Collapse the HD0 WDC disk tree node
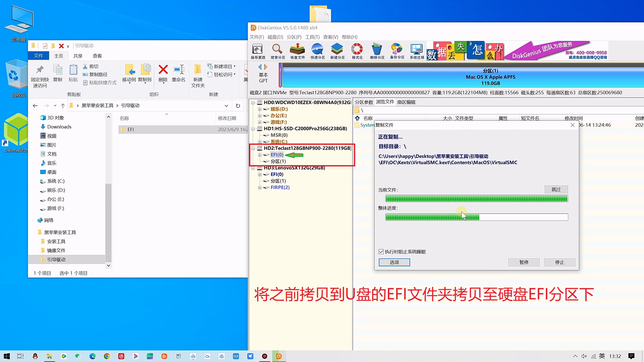 253,103
